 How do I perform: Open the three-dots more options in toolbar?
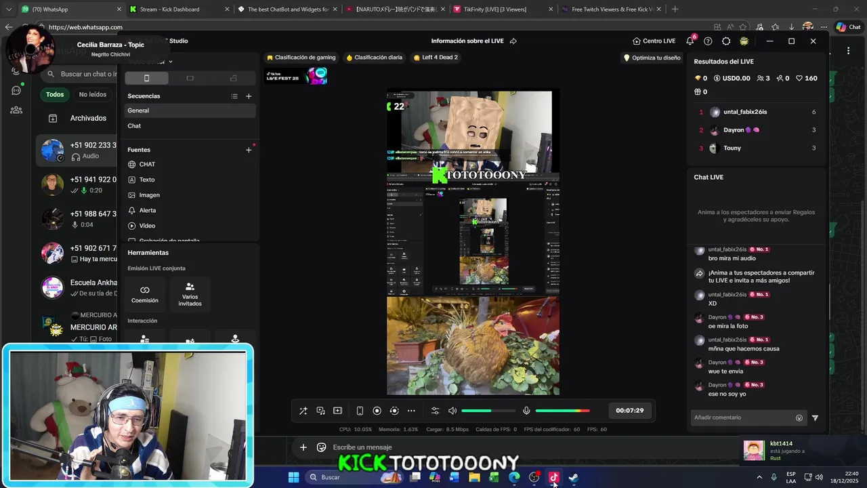(x=411, y=411)
